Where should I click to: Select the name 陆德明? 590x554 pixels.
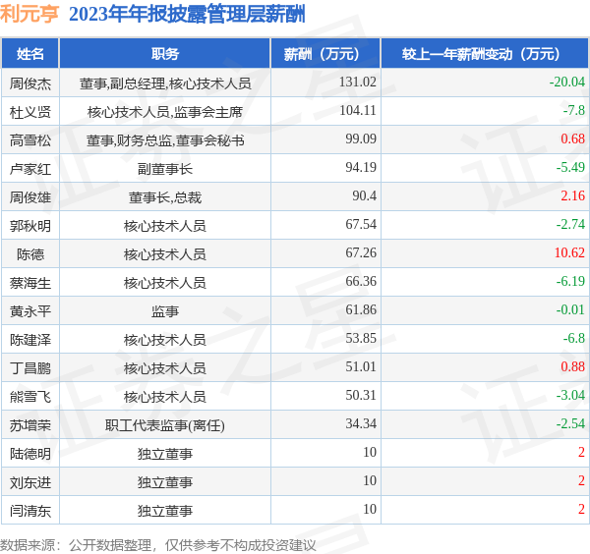pos(30,454)
